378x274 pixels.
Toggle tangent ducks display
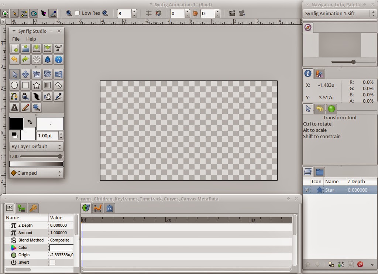click(24, 14)
